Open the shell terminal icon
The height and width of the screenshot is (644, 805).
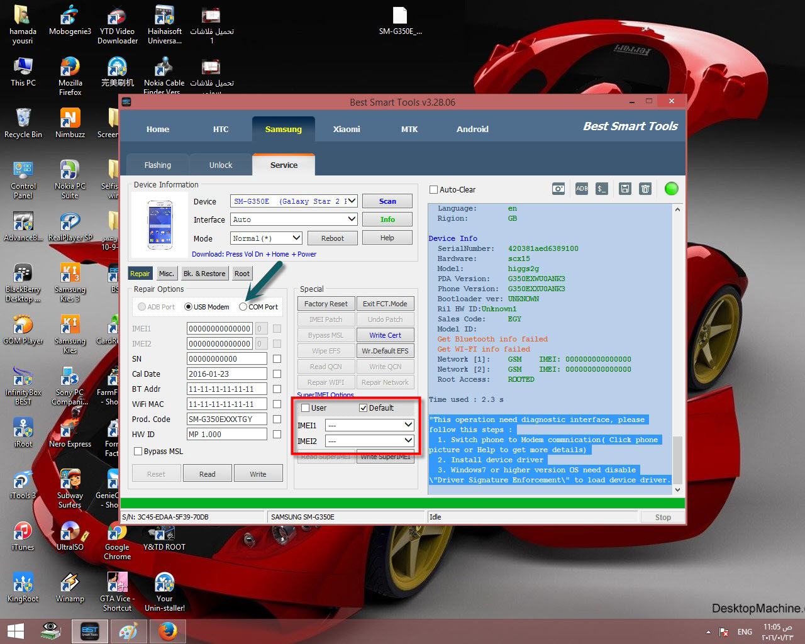[602, 189]
